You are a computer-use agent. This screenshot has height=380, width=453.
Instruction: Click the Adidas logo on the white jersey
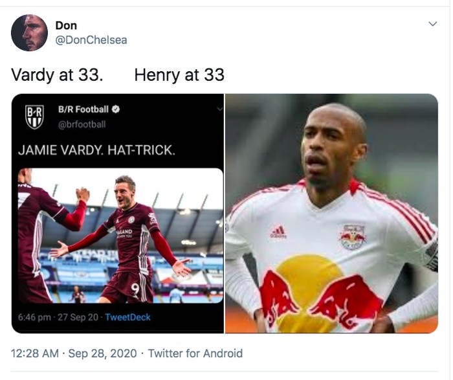278,231
